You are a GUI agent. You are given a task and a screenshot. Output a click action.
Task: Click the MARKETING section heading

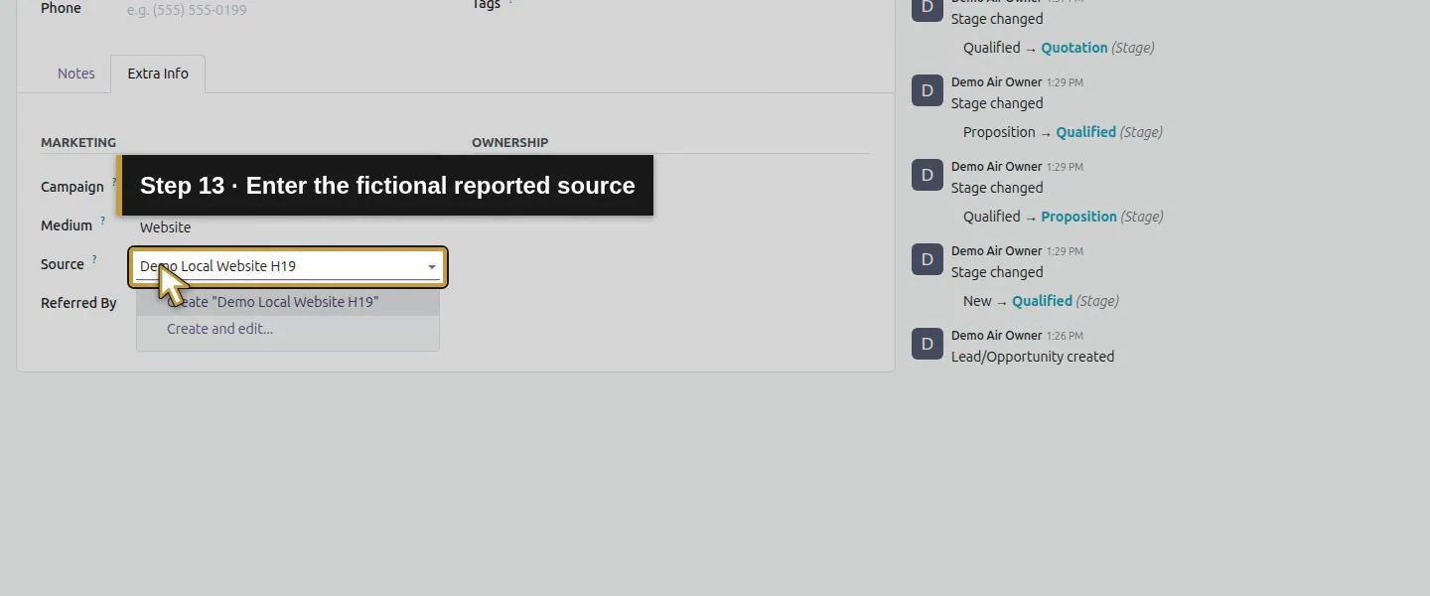pyautogui.click(x=78, y=142)
